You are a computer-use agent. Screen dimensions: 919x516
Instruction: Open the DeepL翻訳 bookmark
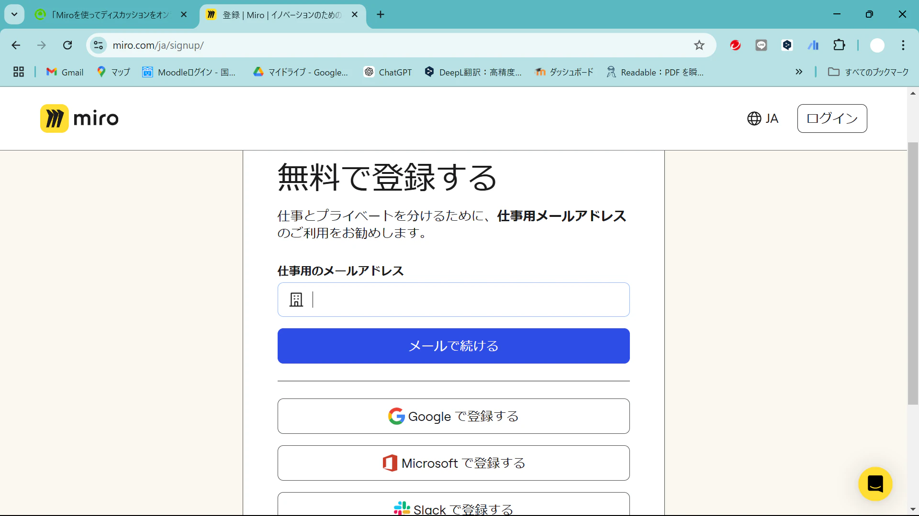[473, 72]
